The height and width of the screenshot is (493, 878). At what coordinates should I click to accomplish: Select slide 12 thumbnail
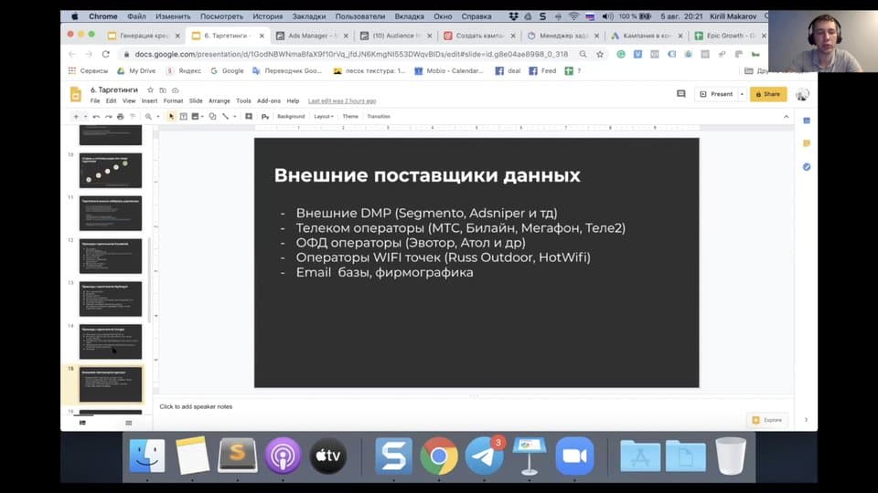click(x=111, y=256)
